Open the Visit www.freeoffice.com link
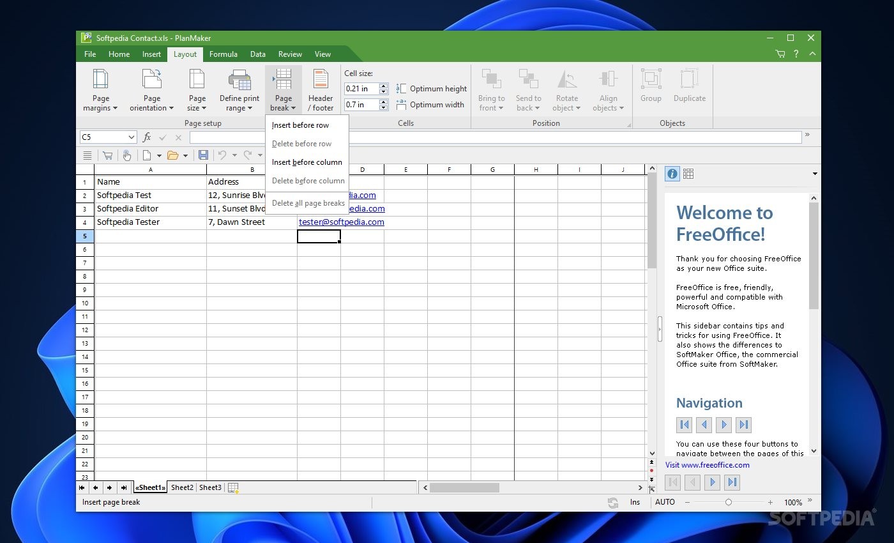The image size is (894, 543). [x=708, y=465]
